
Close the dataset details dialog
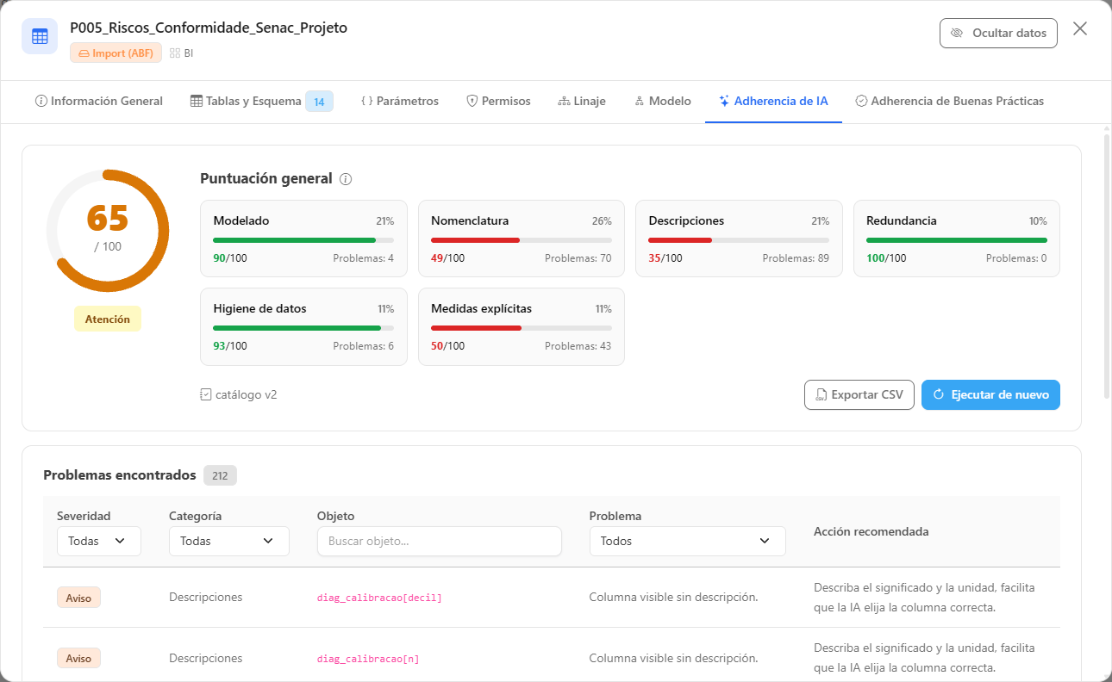pos(1080,29)
